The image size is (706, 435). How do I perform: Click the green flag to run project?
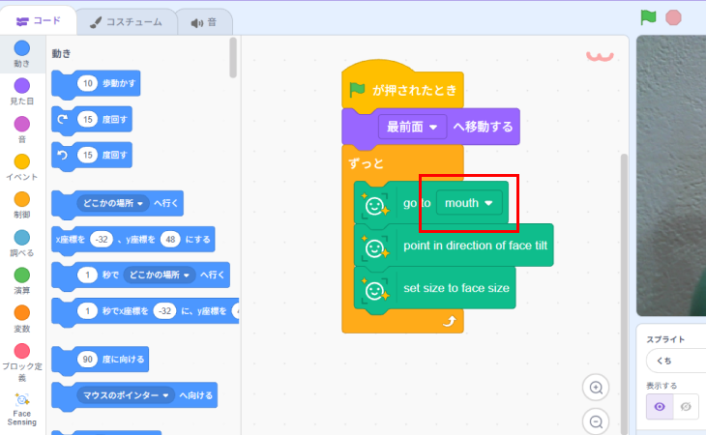tap(648, 17)
